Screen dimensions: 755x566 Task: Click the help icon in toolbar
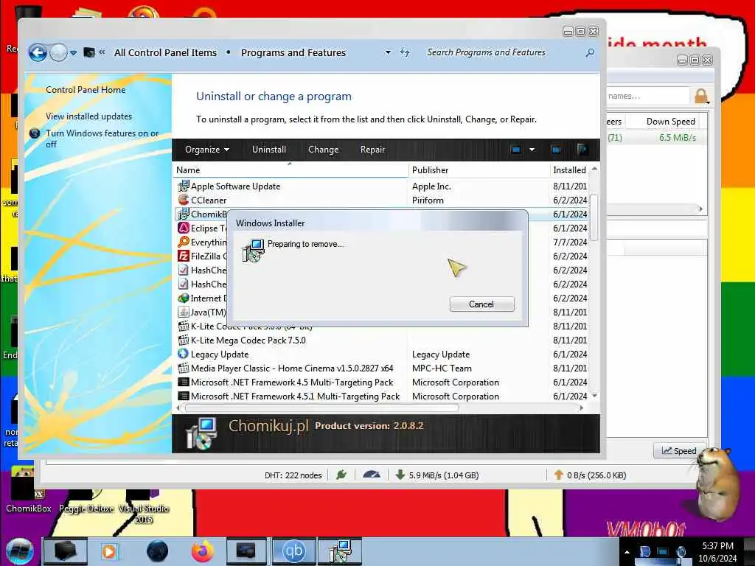[x=582, y=150]
